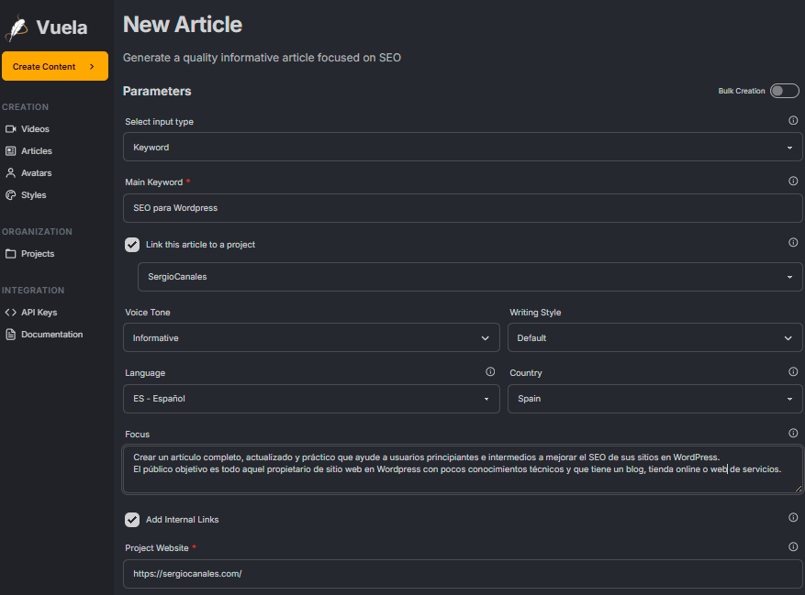Expand the Voice Tone dropdown

pos(311,338)
